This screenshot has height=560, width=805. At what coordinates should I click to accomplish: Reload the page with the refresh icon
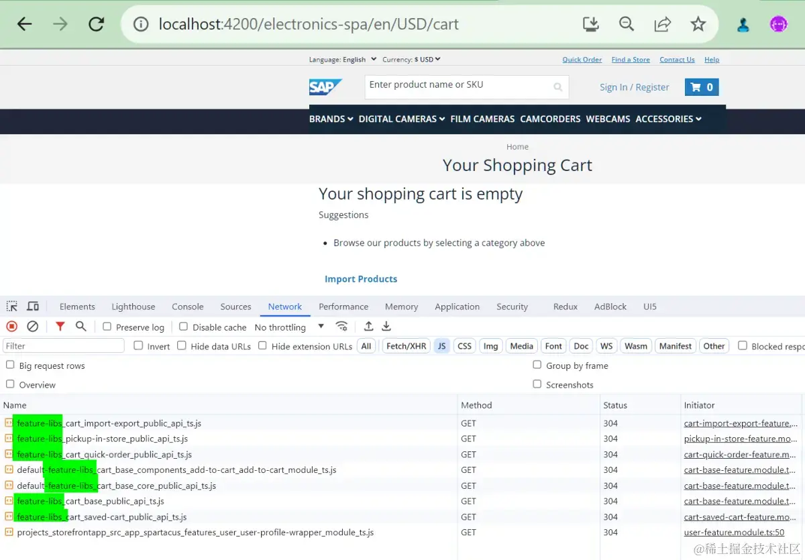pyautogui.click(x=97, y=24)
